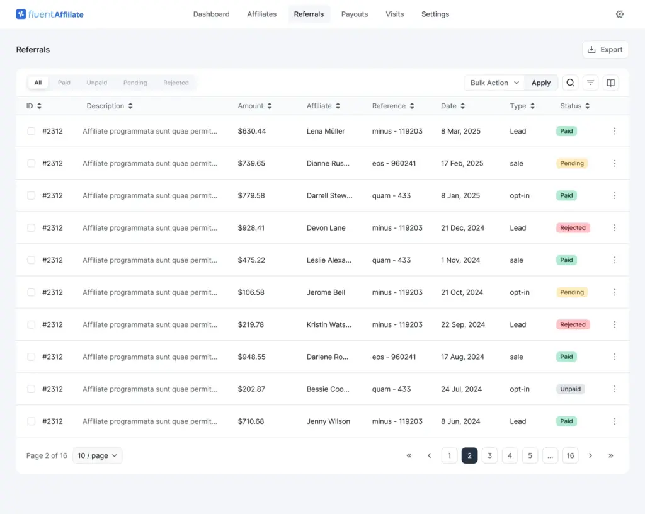Toggle the column layout icon
645x514 pixels.
click(x=610, y=83)
